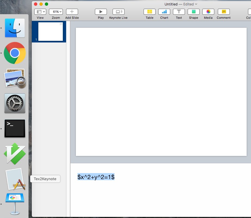
Task: Open the Shape picker
Action: click(193, 12)
